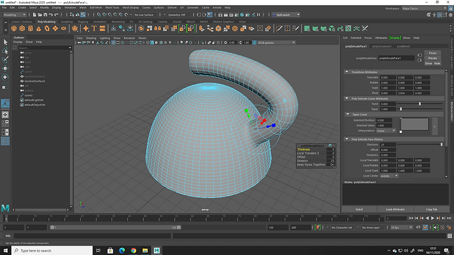Click the Copy Tab button
This screenshot has width=454, height=255.
coord(431,209)
